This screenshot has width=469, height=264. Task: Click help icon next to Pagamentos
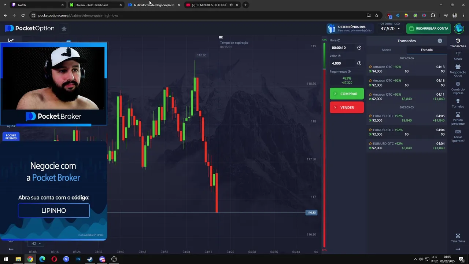click(x=349, y=72)
